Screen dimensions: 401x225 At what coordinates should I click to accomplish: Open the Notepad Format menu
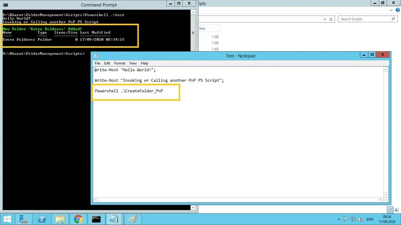pos(120,63)
